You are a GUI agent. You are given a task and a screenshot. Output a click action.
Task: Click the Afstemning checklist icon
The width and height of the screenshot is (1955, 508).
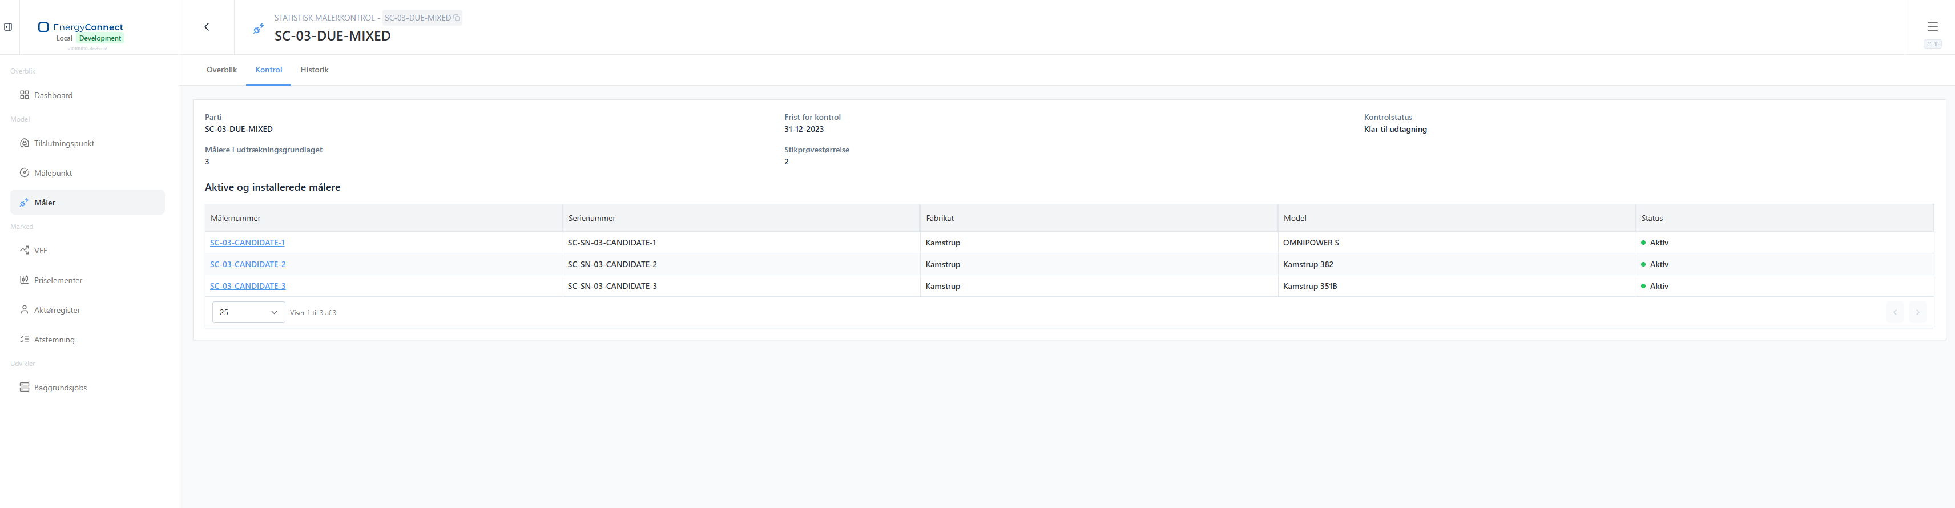25,340
